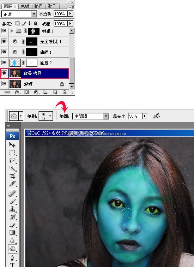This screenshot has height=267, width=194.
Task: Hide the 群組 1 group visibility
Action: (4, 31)
